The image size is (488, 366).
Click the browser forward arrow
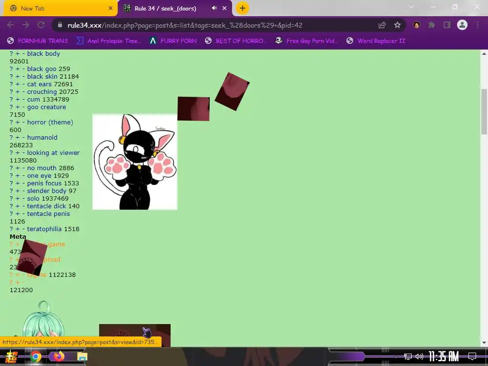(x=26, y=25)
